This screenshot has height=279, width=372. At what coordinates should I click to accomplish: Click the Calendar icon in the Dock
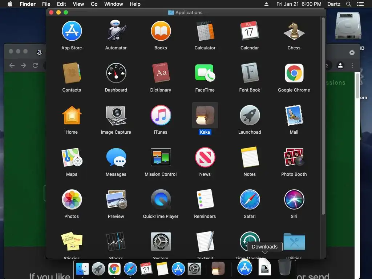(x=146, y=269)
